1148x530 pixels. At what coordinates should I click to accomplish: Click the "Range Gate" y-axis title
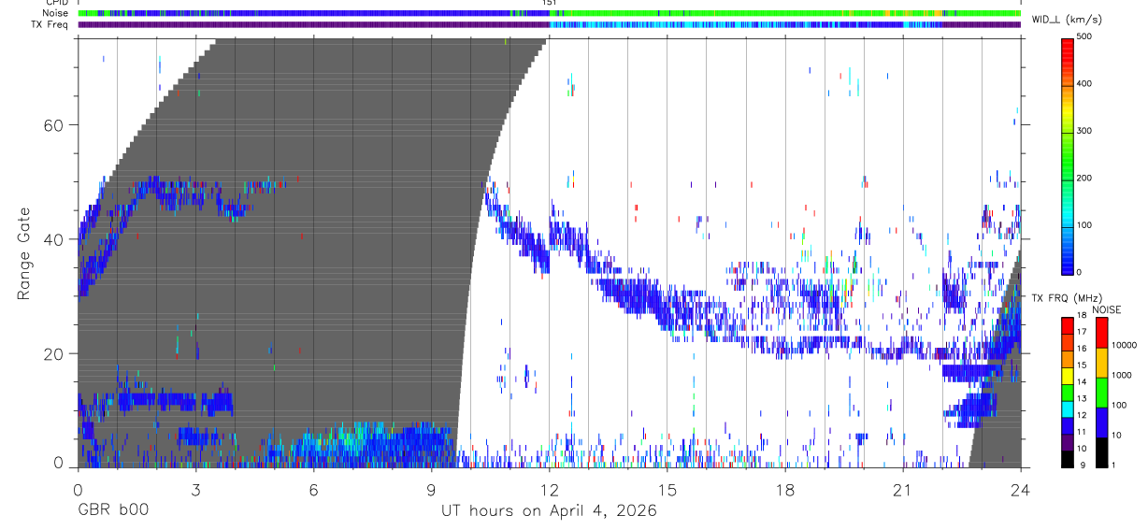[x=25, y=252]
